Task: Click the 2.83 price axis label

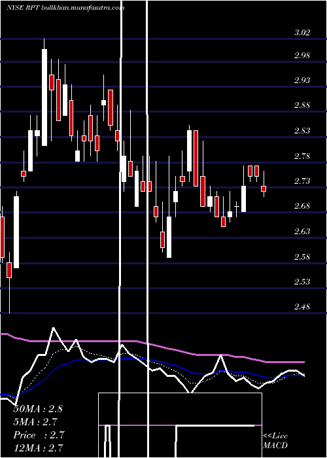Action: (x=302, y=131)
